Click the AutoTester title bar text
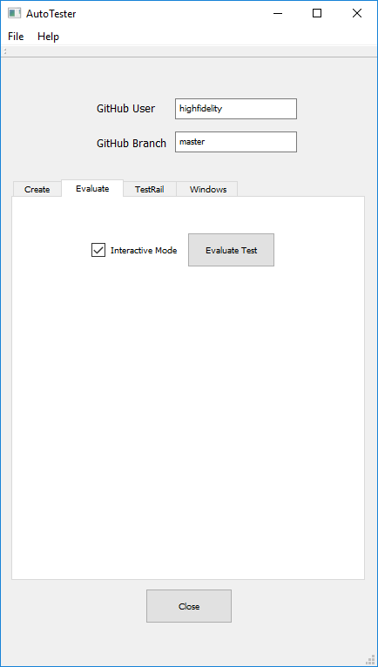The height and width of the screenshot is (667, 378). (51, 14)
